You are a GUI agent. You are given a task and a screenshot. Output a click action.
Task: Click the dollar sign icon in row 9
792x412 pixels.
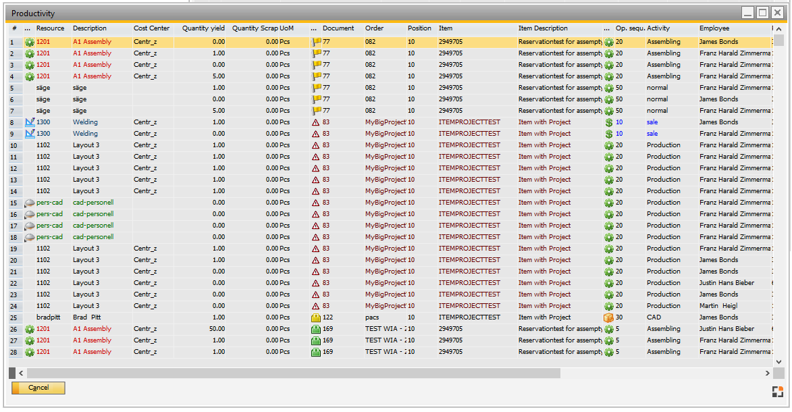[609, 134]
